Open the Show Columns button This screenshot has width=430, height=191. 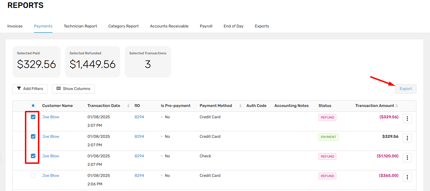coord(73,89)
